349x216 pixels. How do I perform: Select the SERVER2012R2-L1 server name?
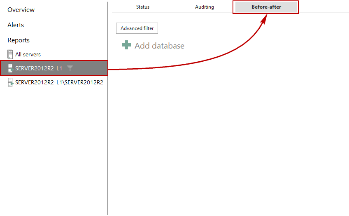pos(39,68)
